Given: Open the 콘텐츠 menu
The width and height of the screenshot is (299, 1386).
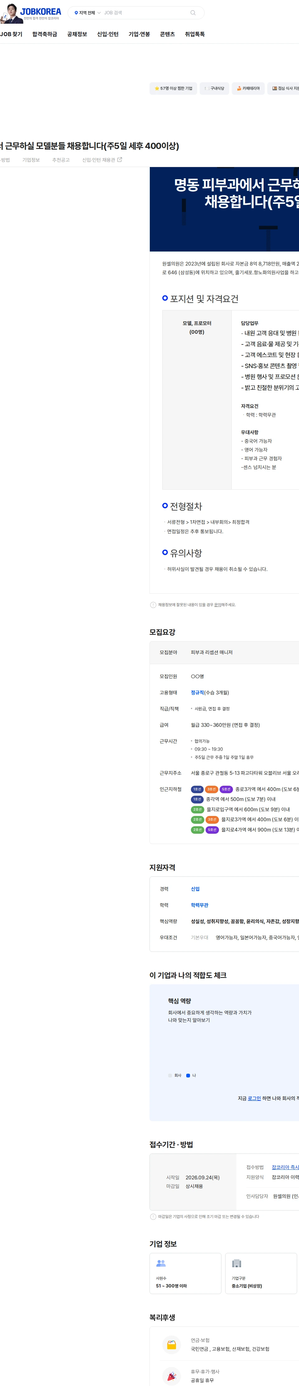Looking at the screenshot, I should pos(167,34).
